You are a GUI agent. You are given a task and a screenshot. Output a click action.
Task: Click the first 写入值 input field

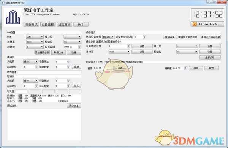(22, 91)
